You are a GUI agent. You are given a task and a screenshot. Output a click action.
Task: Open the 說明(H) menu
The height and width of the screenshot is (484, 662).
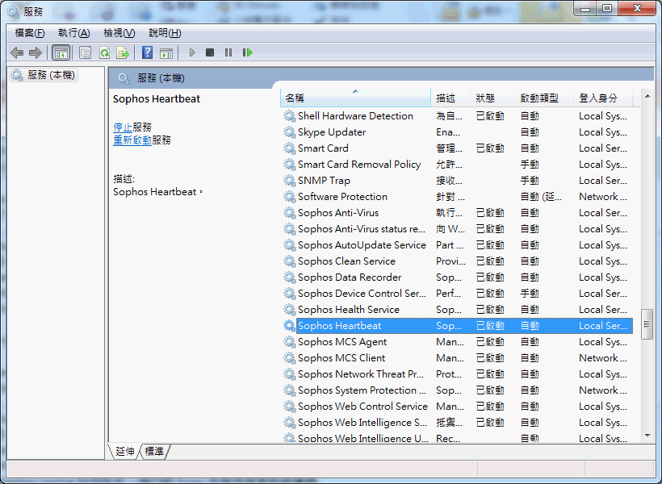tap(165, 33)
